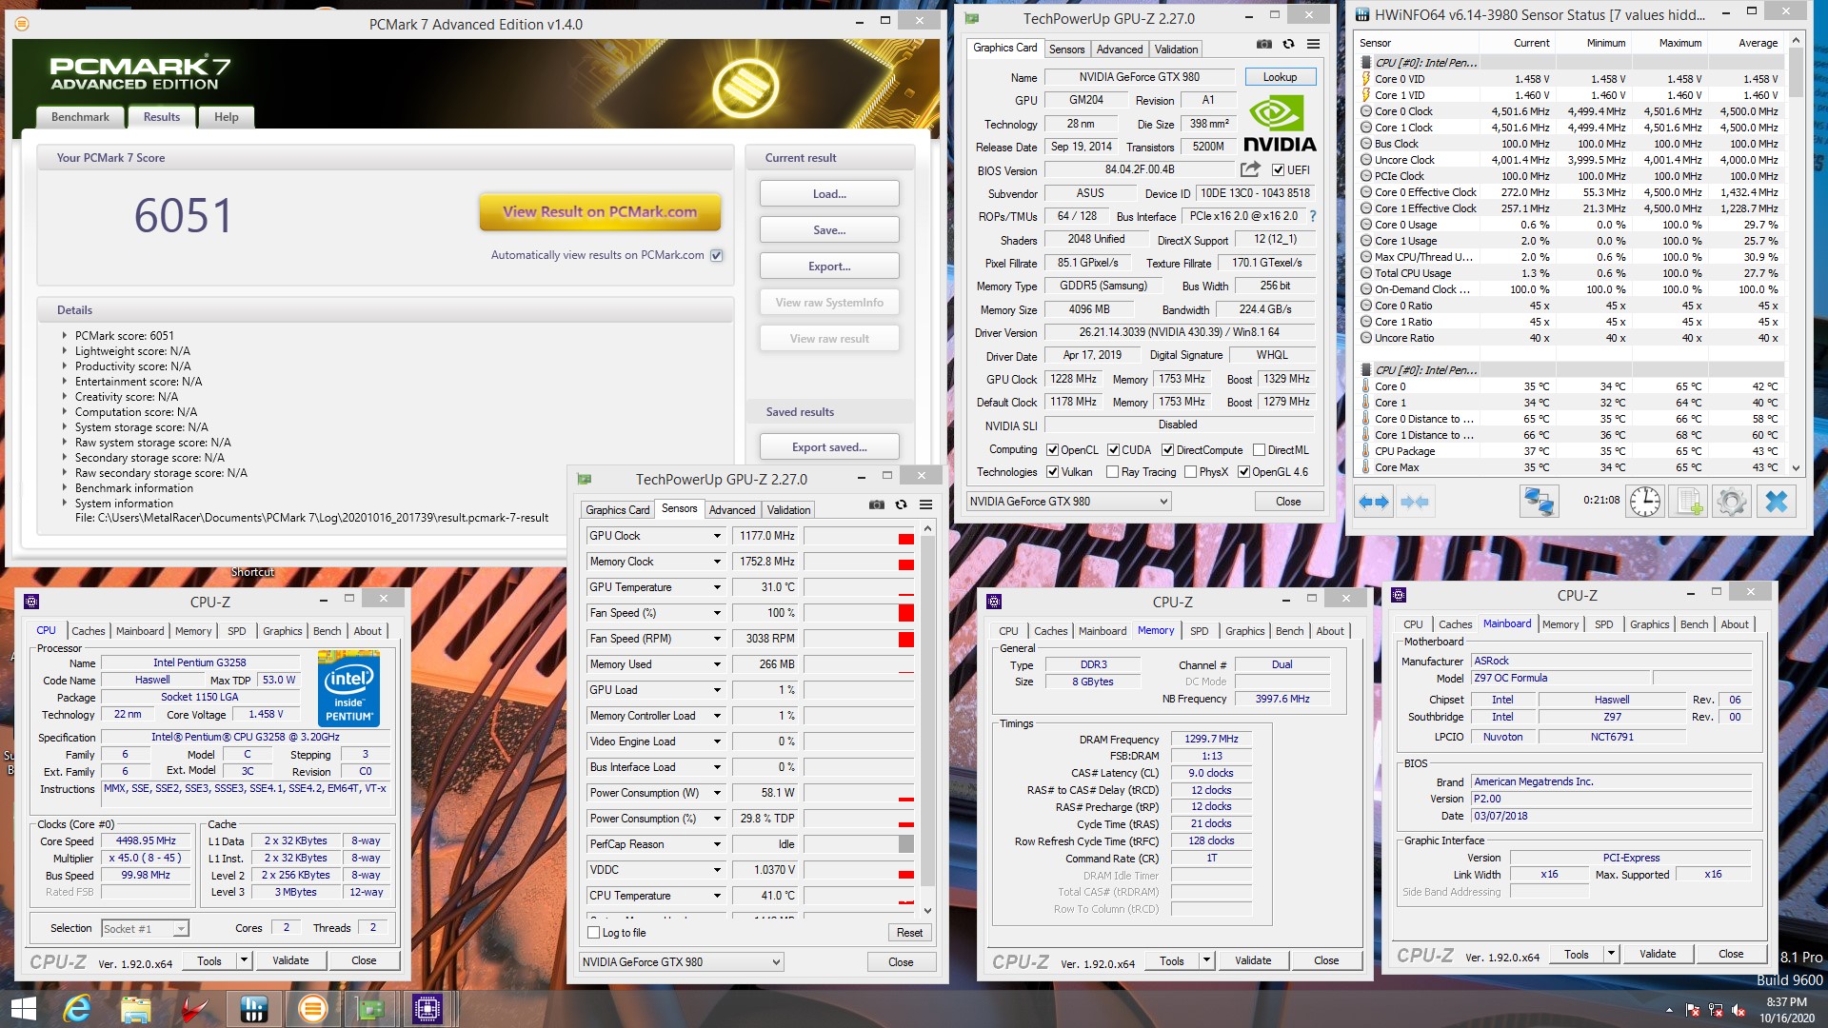Open PCMark Help tab
This screenshot has height=1028, width=1828.
pyautogui.click(x=227, y=117)
